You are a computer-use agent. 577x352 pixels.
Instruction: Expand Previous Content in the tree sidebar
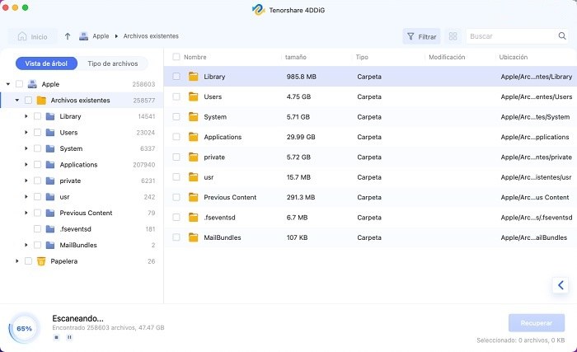[26, 213]
